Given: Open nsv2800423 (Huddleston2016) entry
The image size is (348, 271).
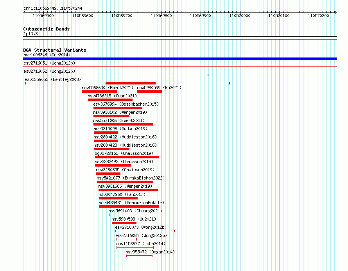Looking at the screenshot, I should [125, 145].
